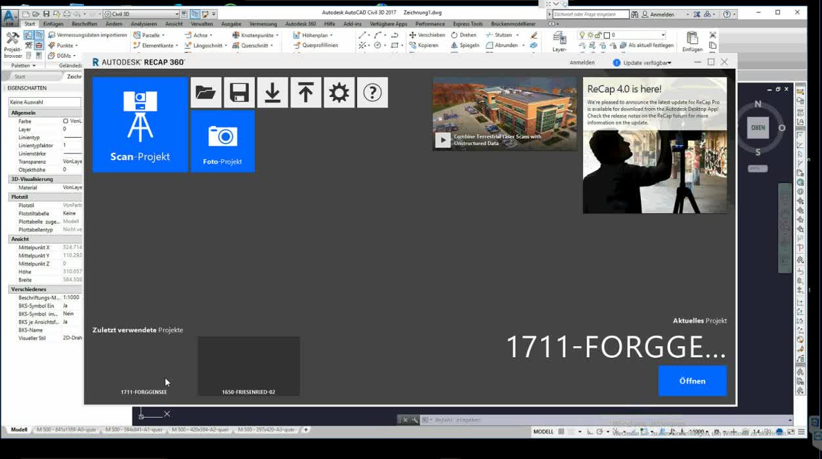This screenshot has width=822, height=459.
Task: Play the Combine Terrestrial Laser Scans video
Action: point(443,140)
